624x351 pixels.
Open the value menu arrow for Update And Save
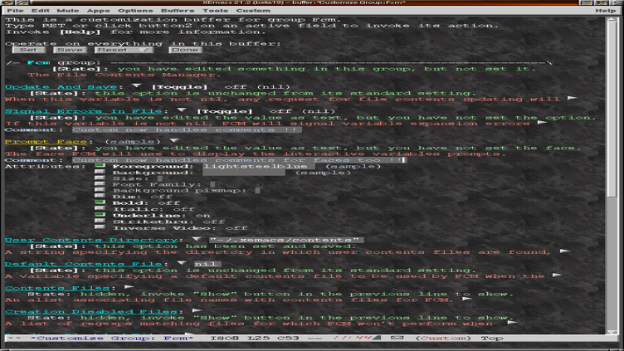(137, 85)
